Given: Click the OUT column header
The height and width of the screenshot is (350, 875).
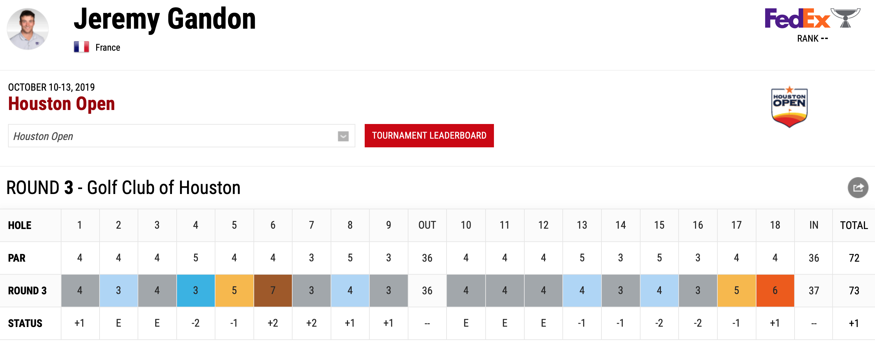Looking at the screenshot, I should [427, 225].
